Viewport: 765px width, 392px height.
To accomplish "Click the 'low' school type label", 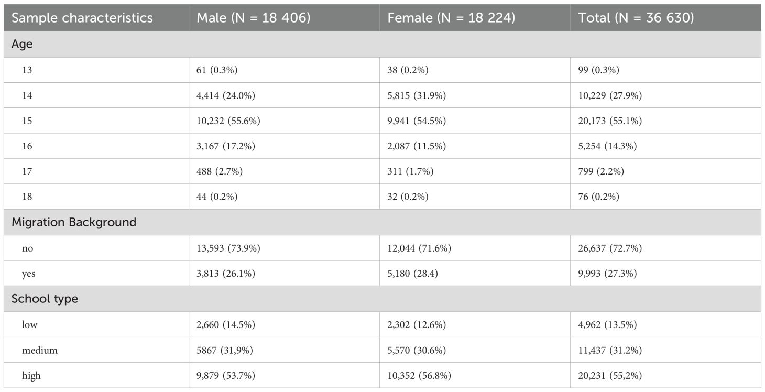I will click(x=29, y=324).
